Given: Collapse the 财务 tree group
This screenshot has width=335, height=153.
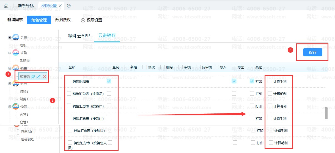Looking at the screenshot, I should pyautogui.click(x=10, y=84).
